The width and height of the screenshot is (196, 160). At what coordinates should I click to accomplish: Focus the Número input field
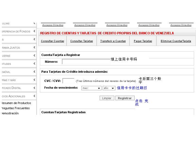(86, 62)
